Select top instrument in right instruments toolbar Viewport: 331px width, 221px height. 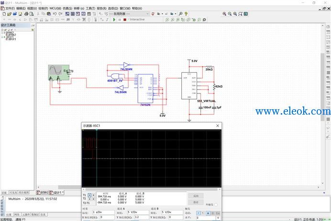[328, 27]
